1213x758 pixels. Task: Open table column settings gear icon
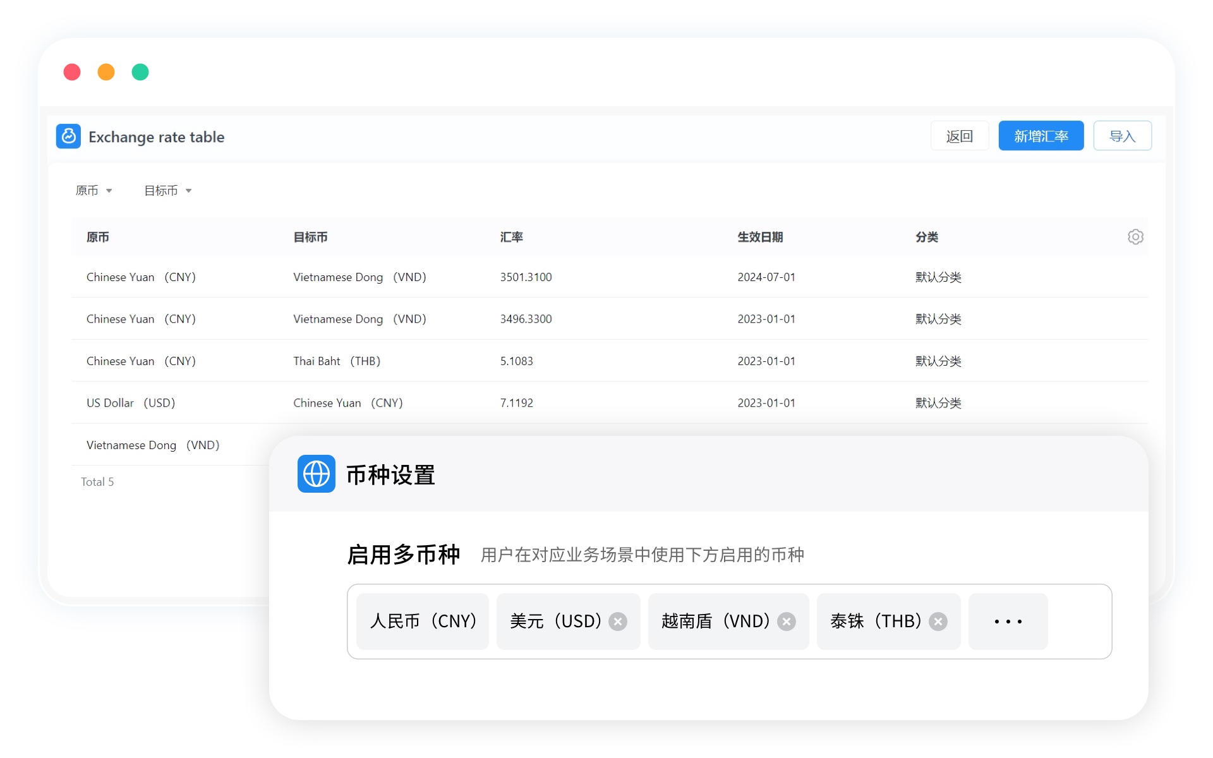tap(1135, 237)
